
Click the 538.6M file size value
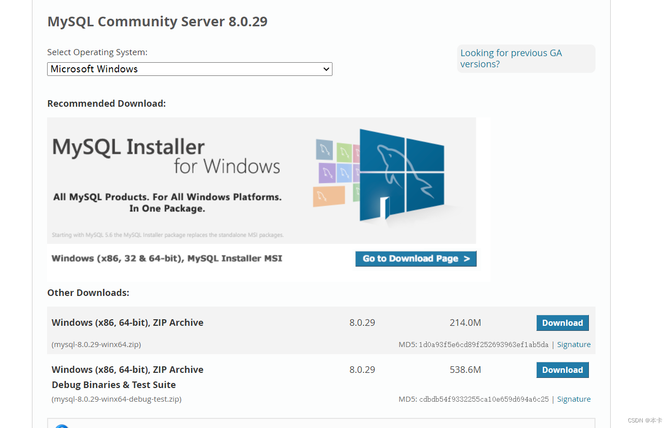pos(465,370)
